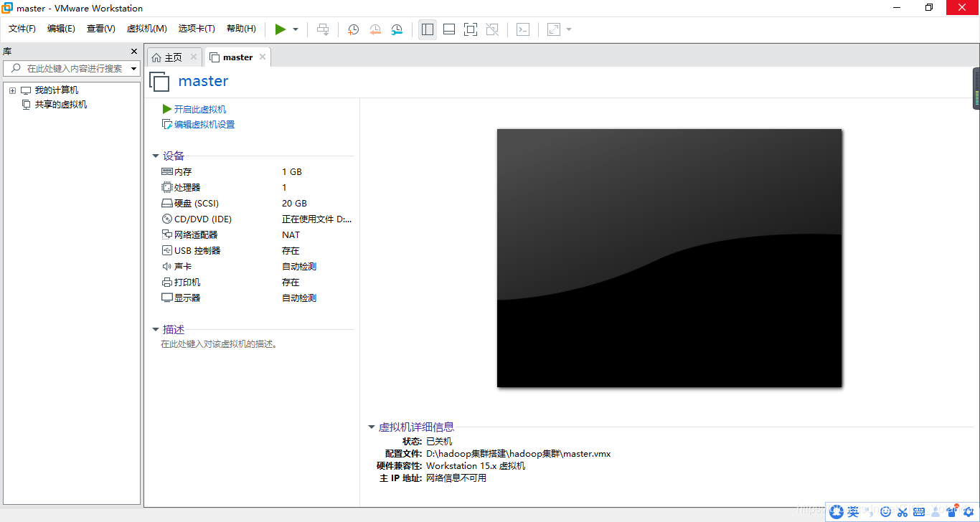This screenshot has height=522, width=980.
Task: Click the 20 GB disk value
Action: (294, 204)
